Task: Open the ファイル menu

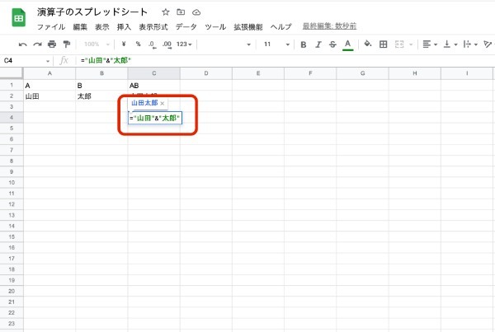Action: 51,27
